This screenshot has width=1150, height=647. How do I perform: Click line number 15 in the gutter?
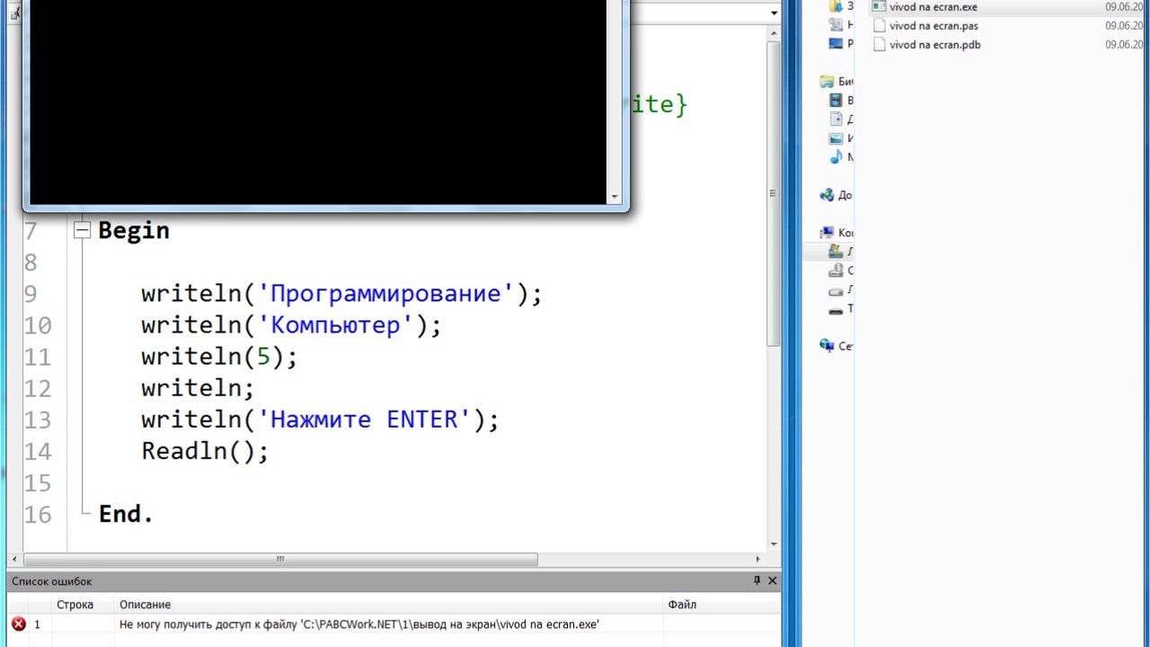coord(38,483)
